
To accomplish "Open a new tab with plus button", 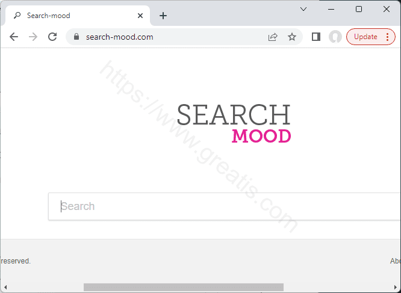I will pyautogui.click(x=163, y=16).
